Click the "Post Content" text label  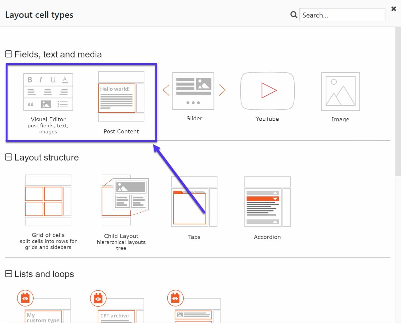(x=121, y=131)
